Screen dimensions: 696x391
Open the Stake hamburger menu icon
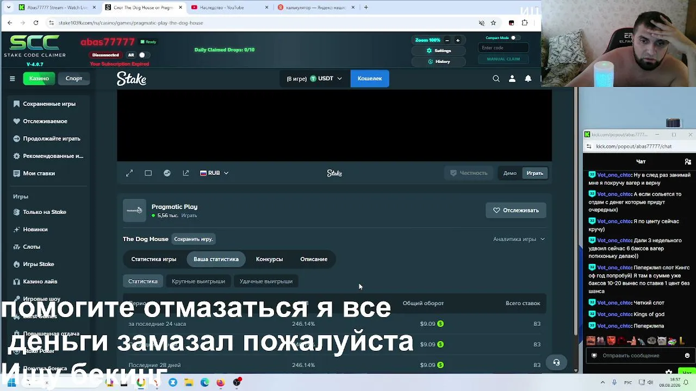click(x=12, y=79)
